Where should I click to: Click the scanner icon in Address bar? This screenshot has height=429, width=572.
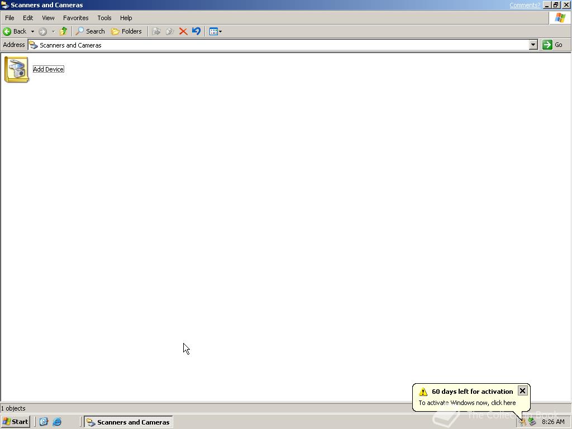[x=34, y=45]
